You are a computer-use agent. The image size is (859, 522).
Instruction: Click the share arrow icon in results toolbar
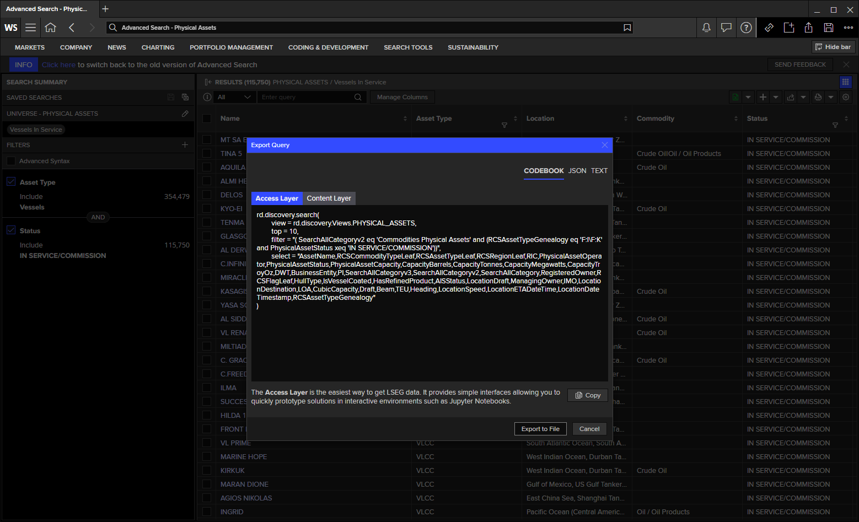(791, 97)
